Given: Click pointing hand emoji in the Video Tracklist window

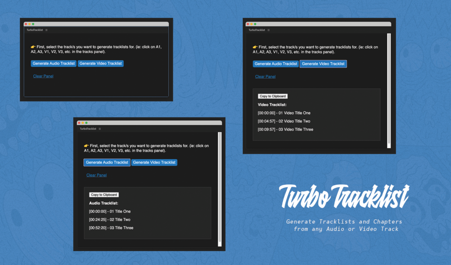Looking at the screenshot, I should click(x=255, y=47).
